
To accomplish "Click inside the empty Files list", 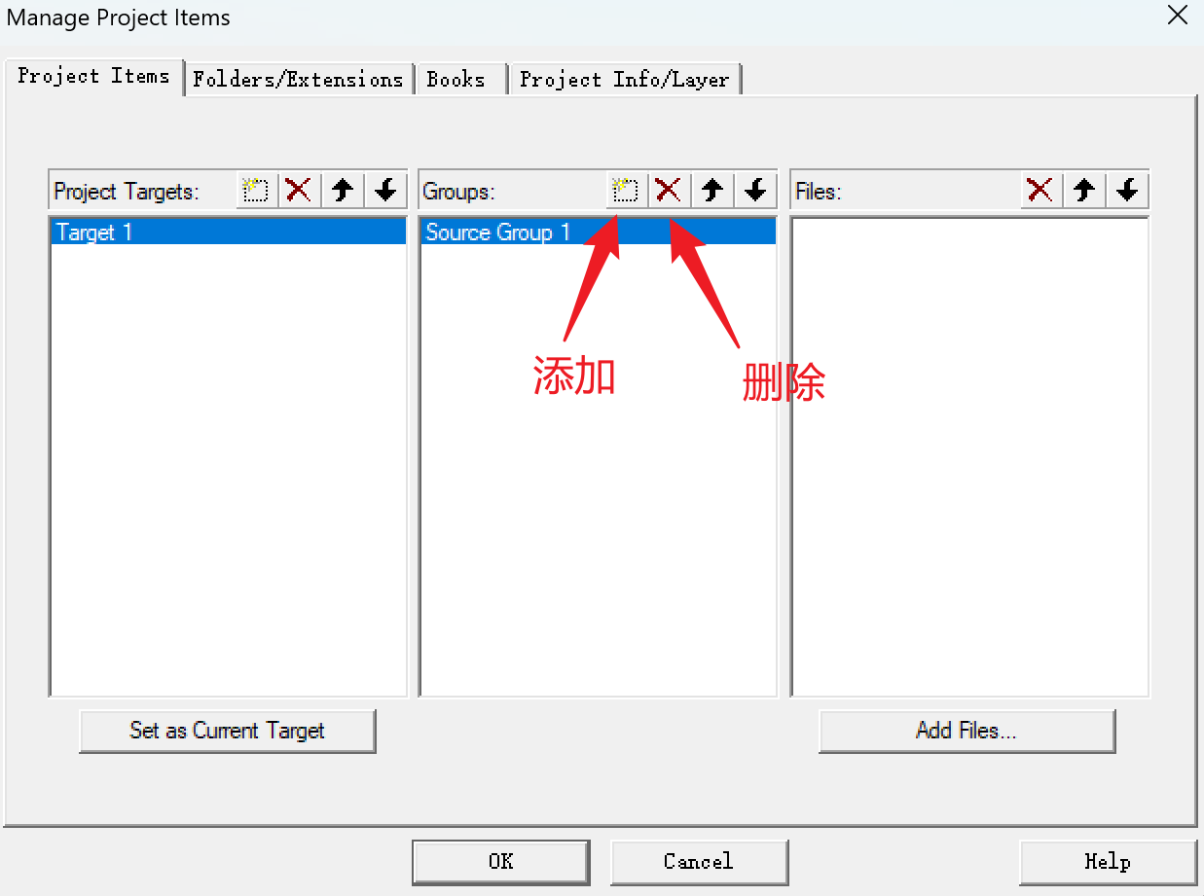I will pyautogui.click(x=969, y=456).
